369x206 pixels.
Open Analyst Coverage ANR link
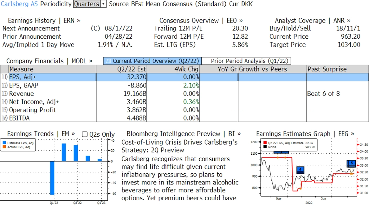click(x=312, y=20)
